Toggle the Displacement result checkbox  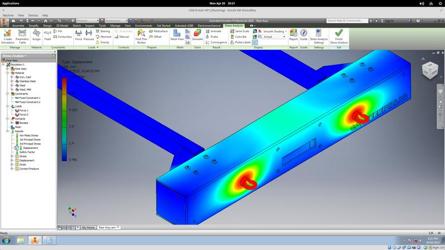[x=17, y=148]
